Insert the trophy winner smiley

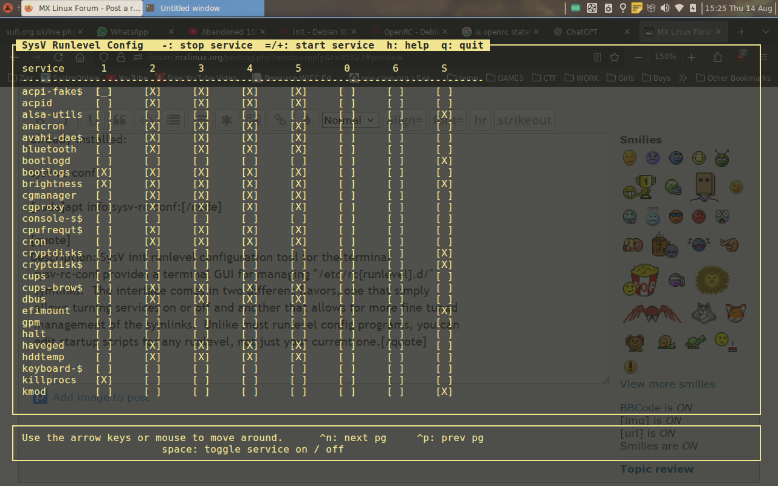(639, 188)
